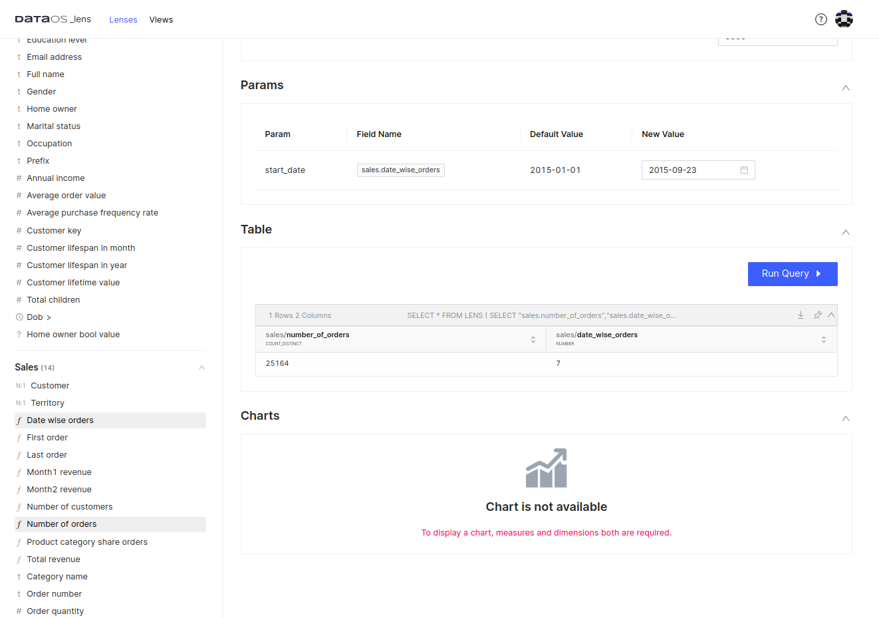Select the Number of orders measure
The image size is (879, 618).
point(110,524)
